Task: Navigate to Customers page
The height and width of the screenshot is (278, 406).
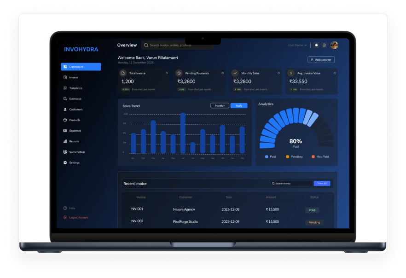Action: [x=76, y=109]
